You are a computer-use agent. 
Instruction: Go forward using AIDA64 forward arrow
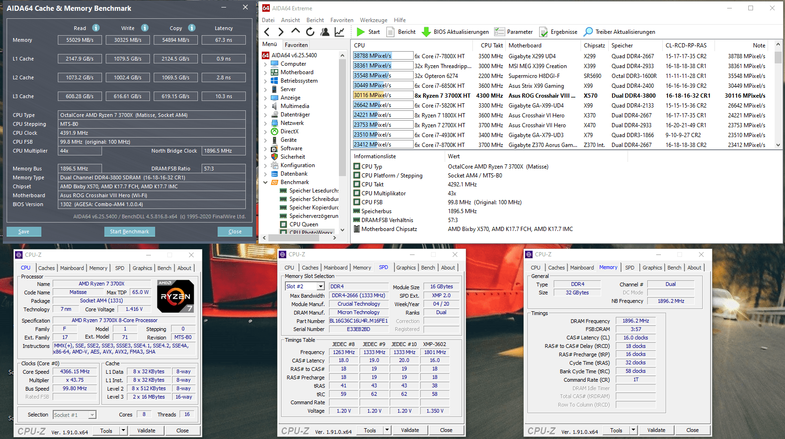coord(281,32)
